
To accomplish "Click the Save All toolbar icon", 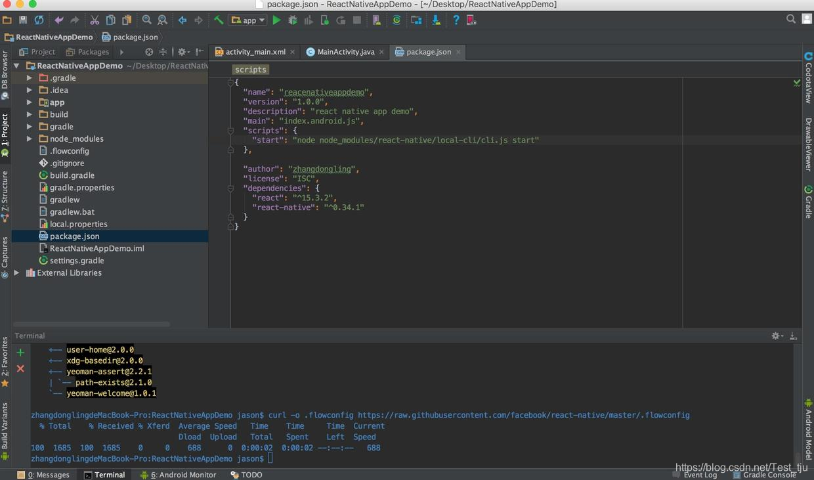I will pos(23,20).
